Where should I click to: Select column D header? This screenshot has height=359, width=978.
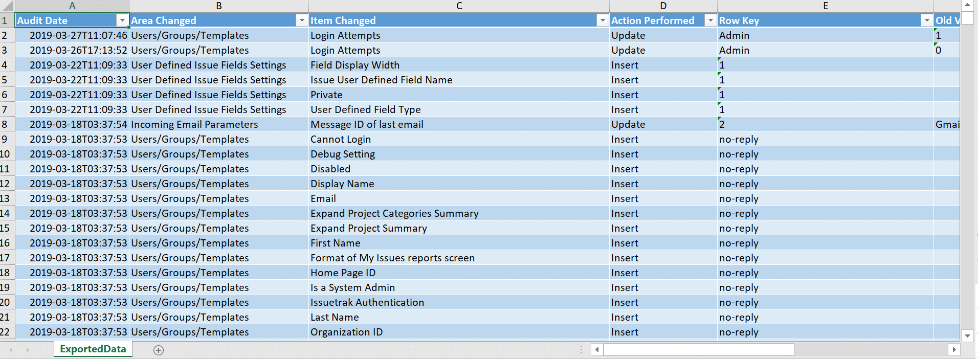tap(663, 6)
